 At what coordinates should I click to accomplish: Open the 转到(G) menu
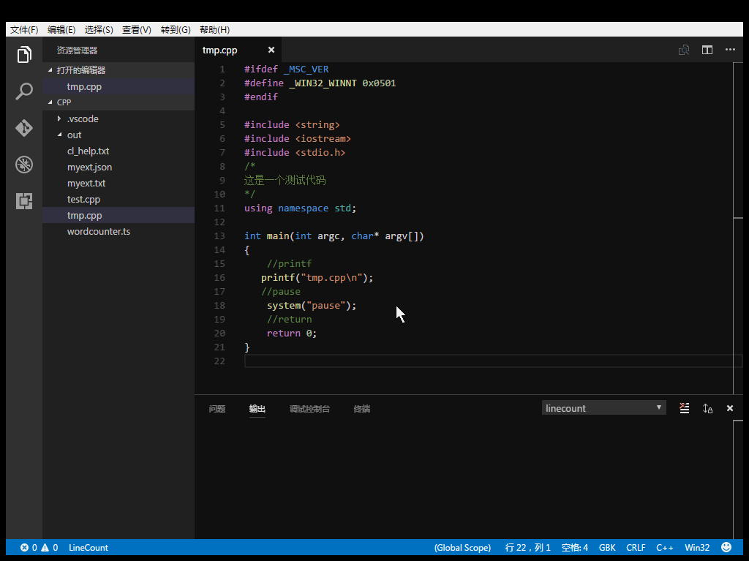[176, 30]
